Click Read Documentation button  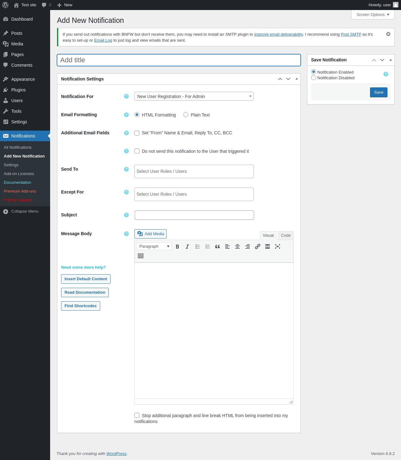click(85, 292)
